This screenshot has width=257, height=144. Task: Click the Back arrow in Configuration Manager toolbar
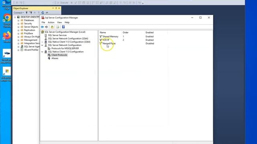point(42,27)
